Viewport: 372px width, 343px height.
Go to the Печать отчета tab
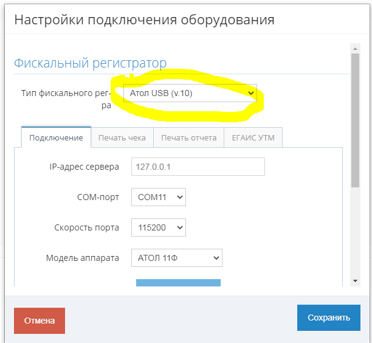[189, 137]
